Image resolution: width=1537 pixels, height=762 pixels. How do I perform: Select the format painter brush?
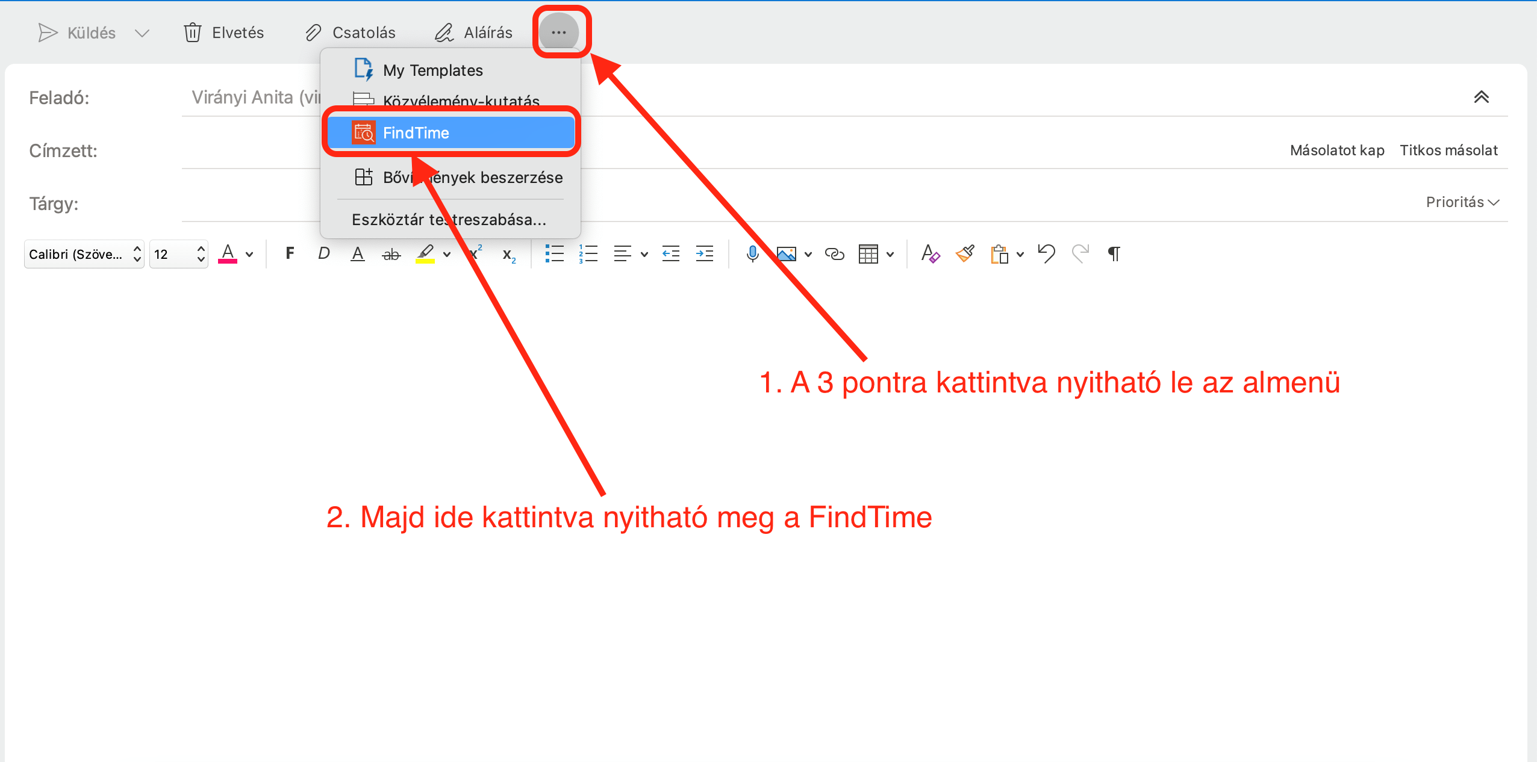965,254
